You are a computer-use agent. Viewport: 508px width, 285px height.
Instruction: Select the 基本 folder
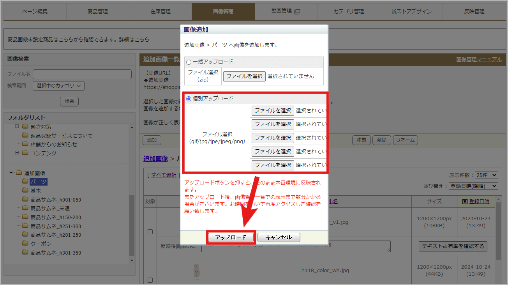(36, 191)
